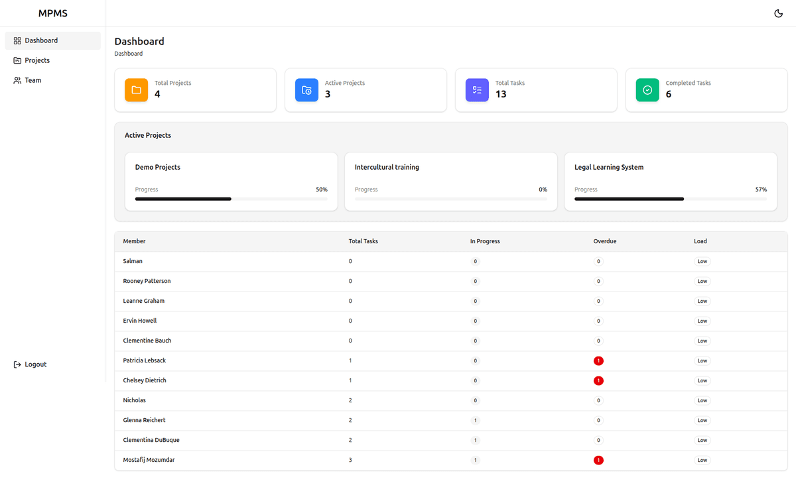Click the orange Total Projects folder icon

coord(136,90)
